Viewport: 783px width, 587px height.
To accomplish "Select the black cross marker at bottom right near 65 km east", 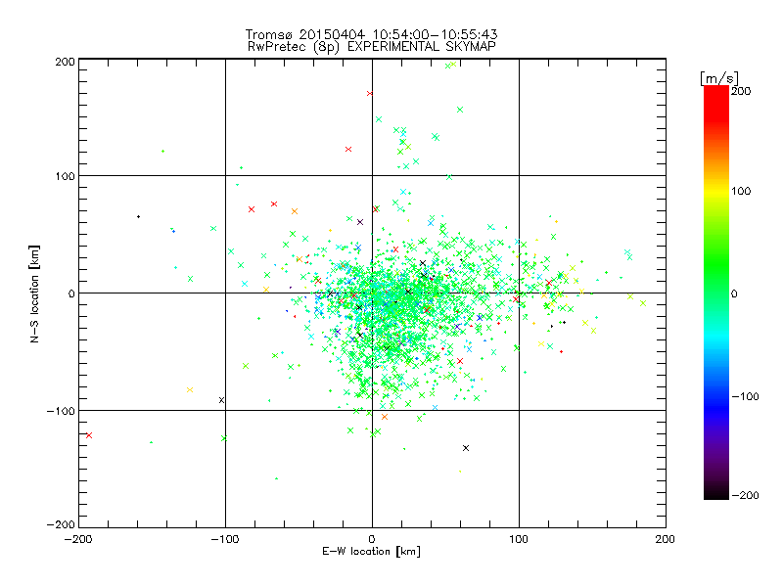I will coord(466,448).
